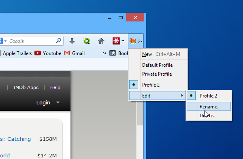Go to the Home page icon
Screen dimensions: 243x159
[x=101, y=41]
